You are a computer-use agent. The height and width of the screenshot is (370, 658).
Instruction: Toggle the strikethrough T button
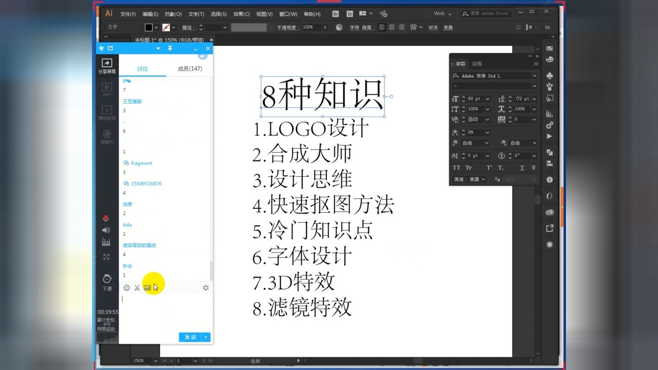534,168
